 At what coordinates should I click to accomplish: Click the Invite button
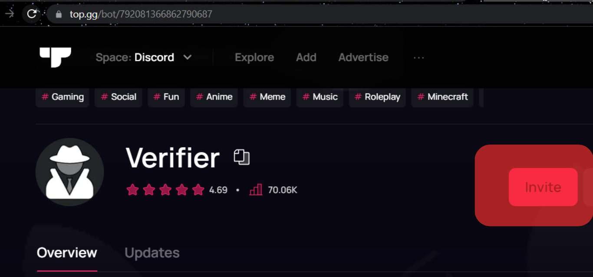point(543,187)
